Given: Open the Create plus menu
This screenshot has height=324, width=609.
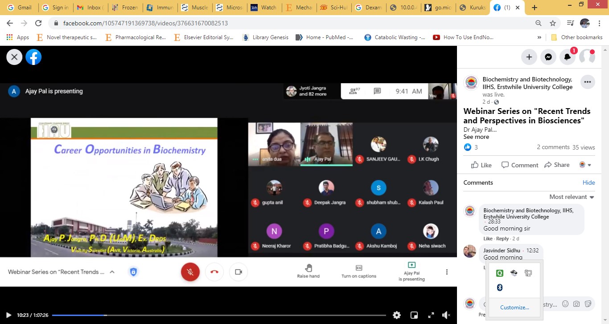Looking at the screenshot, I should pos(529,57).
